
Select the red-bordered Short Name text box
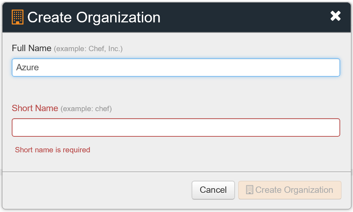click(x=176, y=127)
